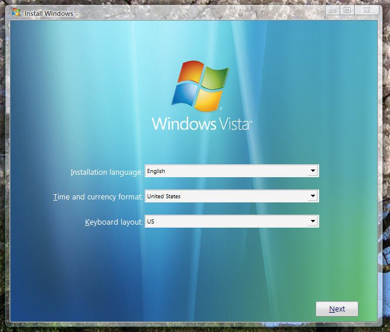
Task: Click the yellow pane of the Windows flag
Action: click(208, 100)
